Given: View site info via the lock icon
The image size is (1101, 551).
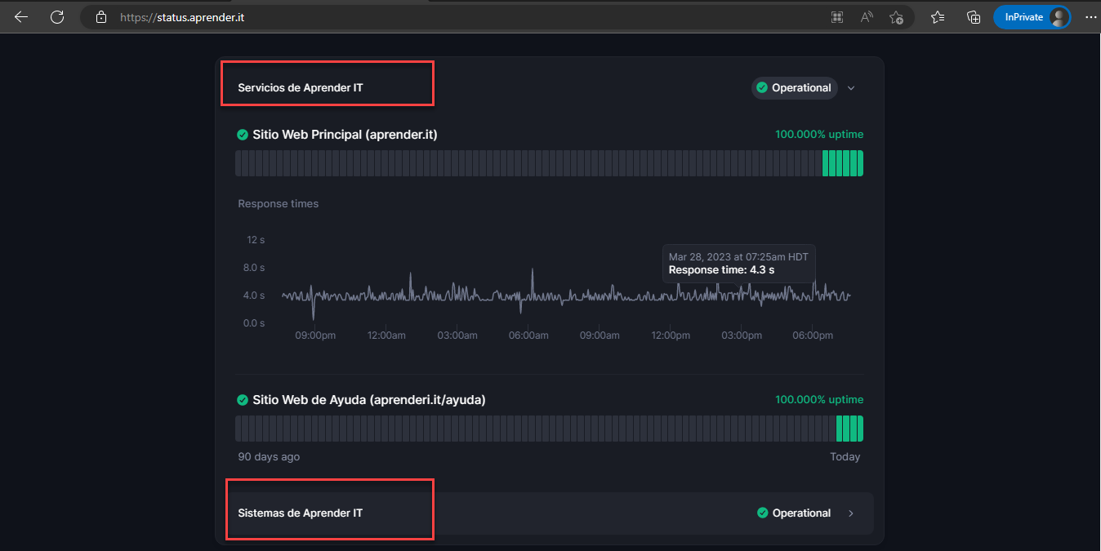Looking at the screenshot, I should [x=101, y=17].
